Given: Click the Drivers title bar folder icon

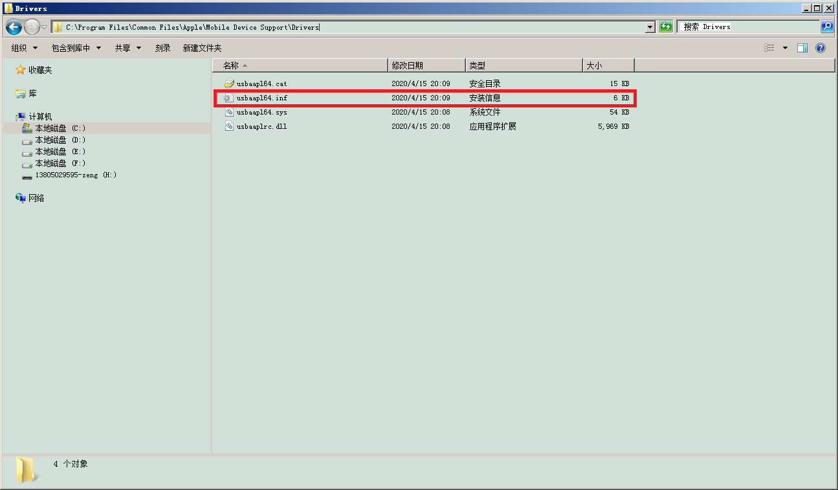Looking at the screenshot, I should 8,8.
